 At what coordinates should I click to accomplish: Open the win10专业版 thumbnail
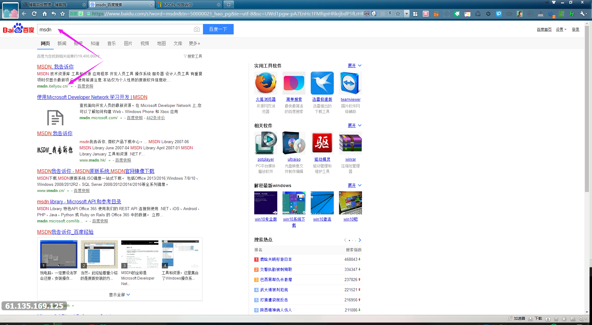click(266, 203)
